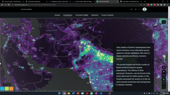Click the TURKMENISTAN map label
The image size is (170, 95).
click(51, 31)
